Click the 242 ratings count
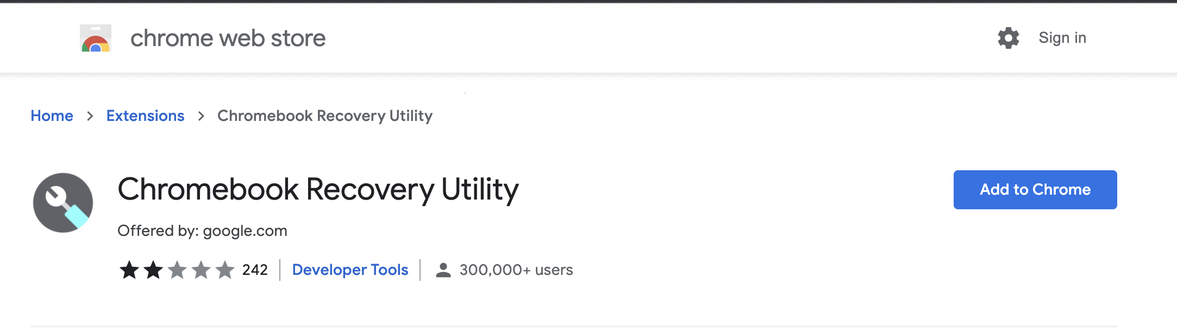The image size is (1177, 334). pyautogui.click(x=255, y=270)
